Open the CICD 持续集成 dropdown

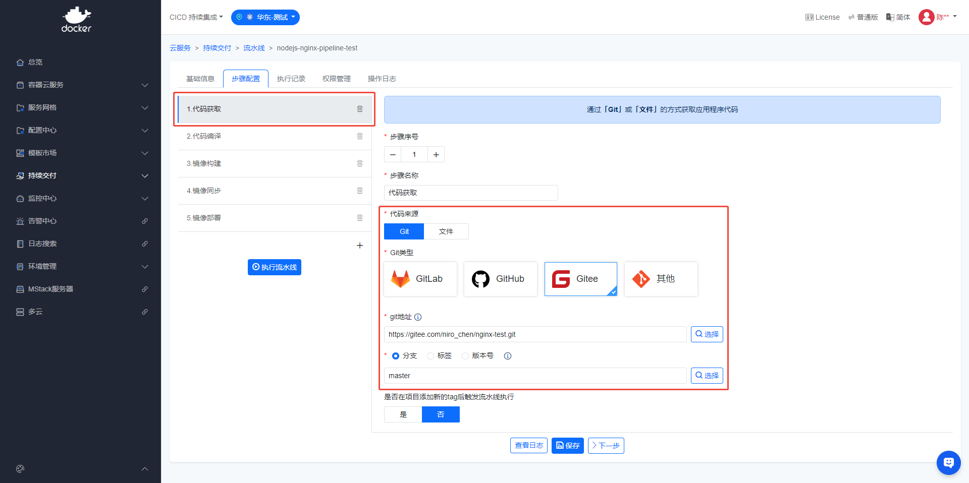(x=196, y=17)
